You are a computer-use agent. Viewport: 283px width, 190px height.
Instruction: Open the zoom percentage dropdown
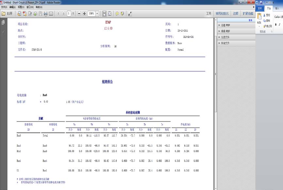point(97,14)
